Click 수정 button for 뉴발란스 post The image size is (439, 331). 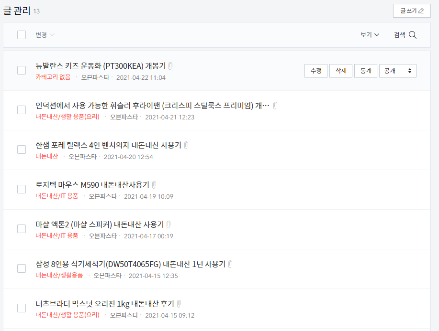(316, 71)
